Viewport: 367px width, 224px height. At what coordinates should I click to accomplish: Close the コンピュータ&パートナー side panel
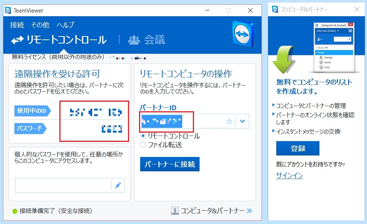pyautogui.click(x=357, y=9)
